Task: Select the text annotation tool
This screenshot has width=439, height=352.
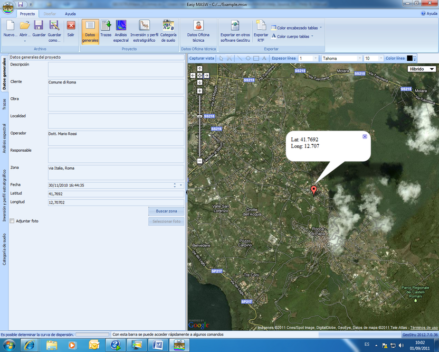Action: point(264,58)
